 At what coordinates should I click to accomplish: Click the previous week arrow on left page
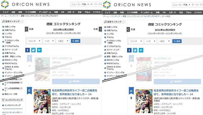(26, 29)
